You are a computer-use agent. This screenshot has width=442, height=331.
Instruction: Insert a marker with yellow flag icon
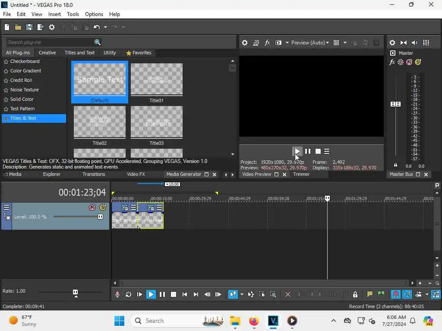pos(370,294)
